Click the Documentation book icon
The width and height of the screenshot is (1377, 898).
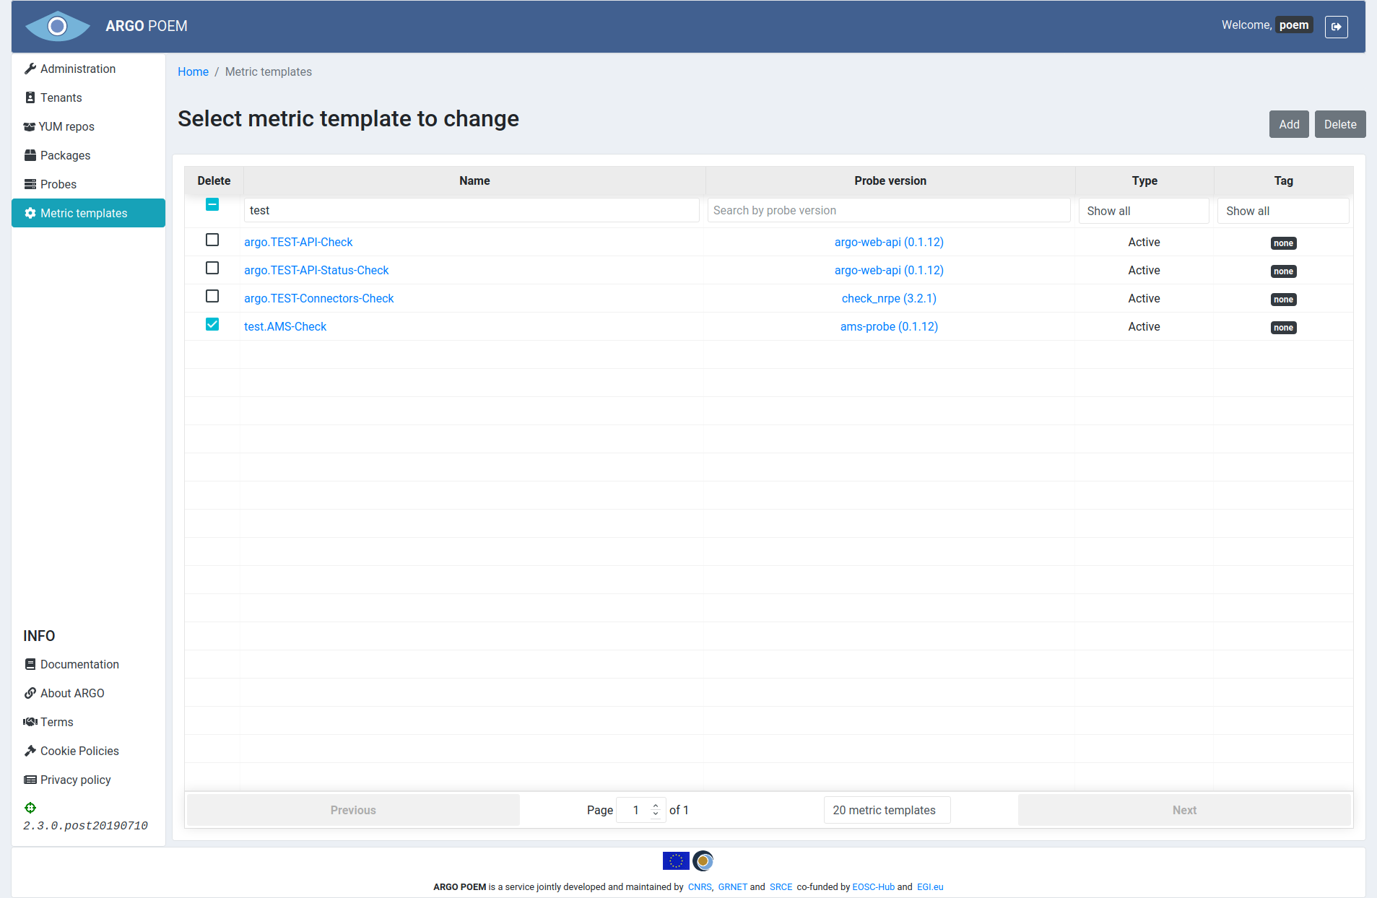pos(30,664)
